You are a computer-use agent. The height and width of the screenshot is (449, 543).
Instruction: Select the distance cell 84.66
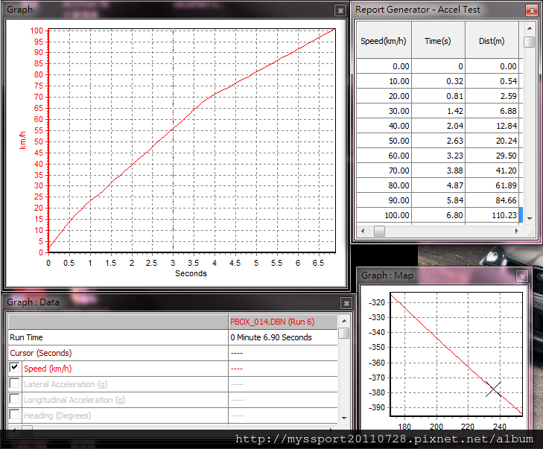[492, 200]
